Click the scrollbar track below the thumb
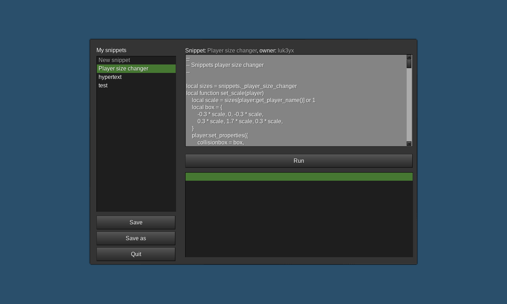Image resolution: width=507 pixels, height=304 pixels. 409,106
